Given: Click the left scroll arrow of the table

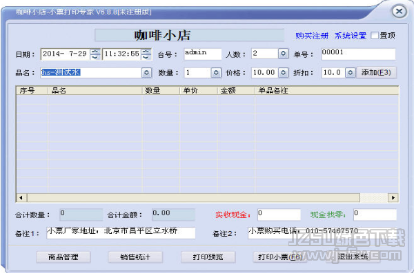Looking at the screenshot, I should tap(21, 198).
